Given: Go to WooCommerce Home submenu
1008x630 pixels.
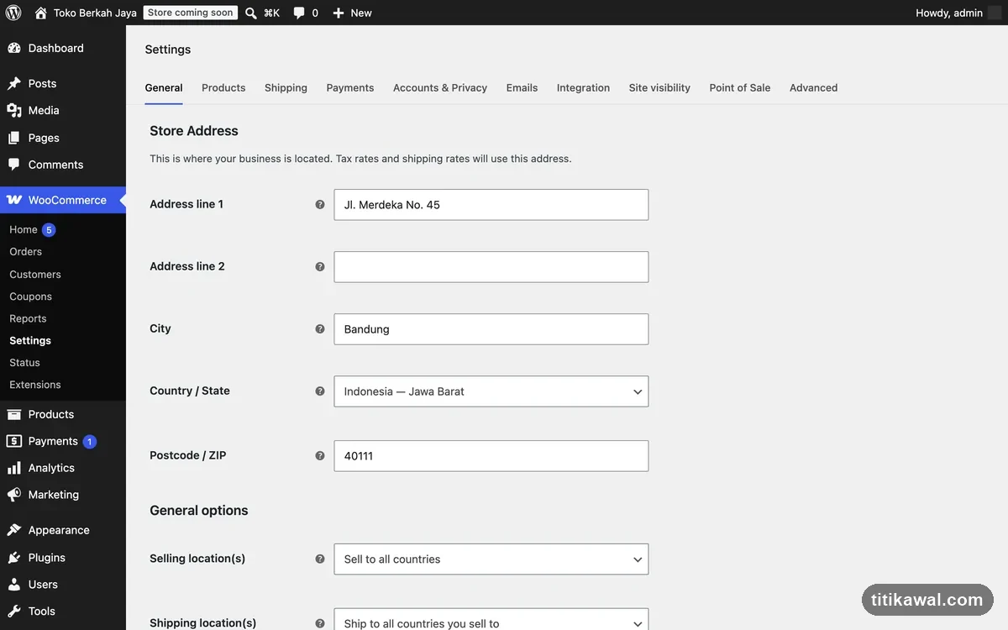Looking at the screenshot, I should click(x=24, y=229).
